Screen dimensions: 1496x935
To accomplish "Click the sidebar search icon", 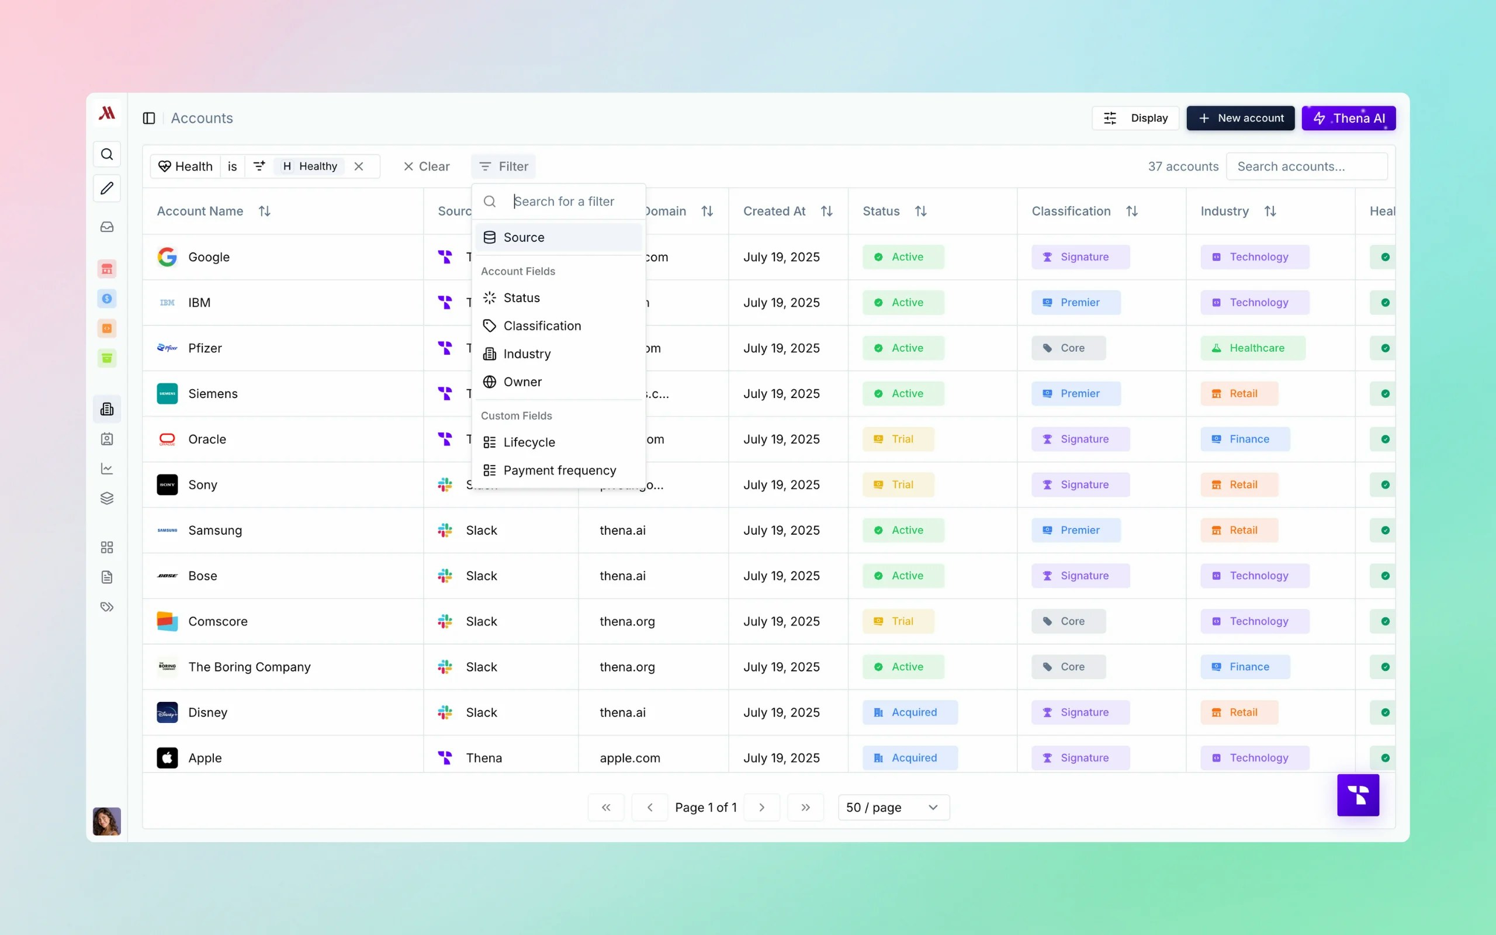I will pyautogui.click(x=107, y=154).
